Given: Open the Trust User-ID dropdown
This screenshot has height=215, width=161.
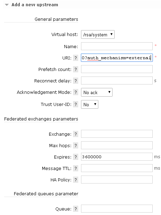Looking at the screenshot, I should (x=90, y=104).
